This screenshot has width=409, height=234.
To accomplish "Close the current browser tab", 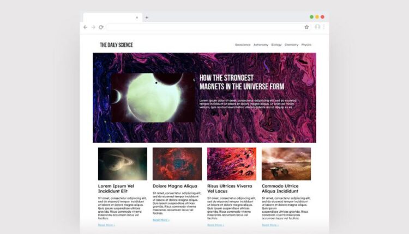I will [137, 18].
